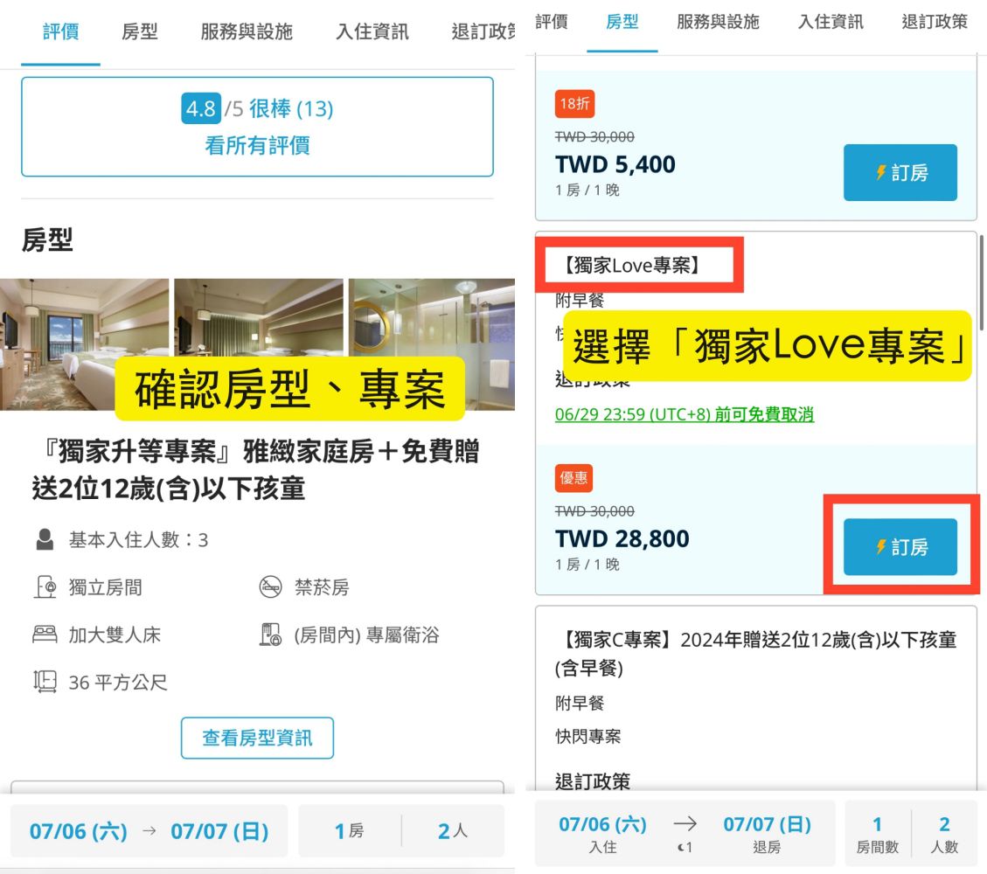Open 看所有評價 reviews link
987x874 pixels.
(x=257, y=145)
